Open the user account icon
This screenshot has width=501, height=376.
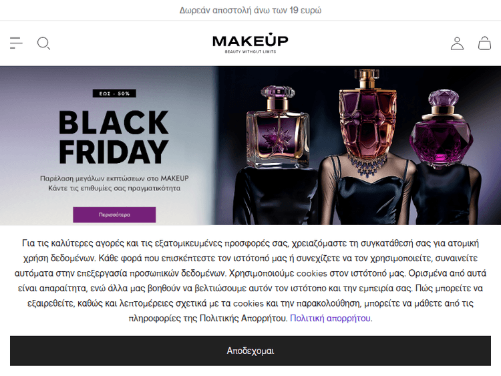pyautogui.click(x=457, y=43)
